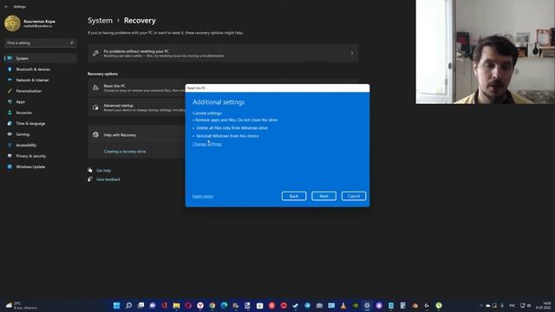The width and height of the screenshot is (555, 312).
Task: Click System in the breadcrumb header
Action: 101,21
